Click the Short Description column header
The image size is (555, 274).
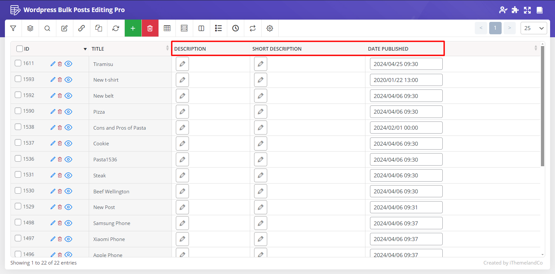277,49
